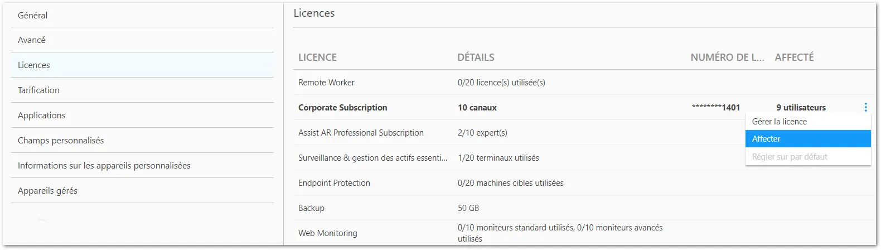The image size is (881, 250).
Task: Select Affecter in the context menu
Action: (x=808, y=139)
